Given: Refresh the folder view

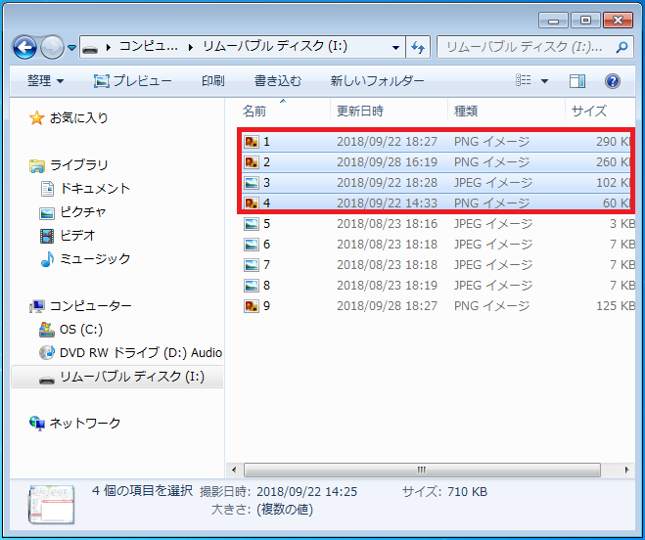Looking at the screenshot, I should (418, 48).
